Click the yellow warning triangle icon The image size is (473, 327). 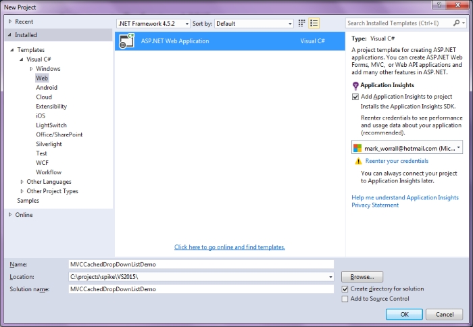pyautogui.click(x=358, y=161)
